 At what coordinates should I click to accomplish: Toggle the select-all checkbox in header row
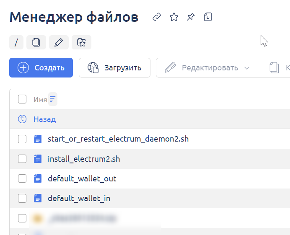[x=22, y=99]
